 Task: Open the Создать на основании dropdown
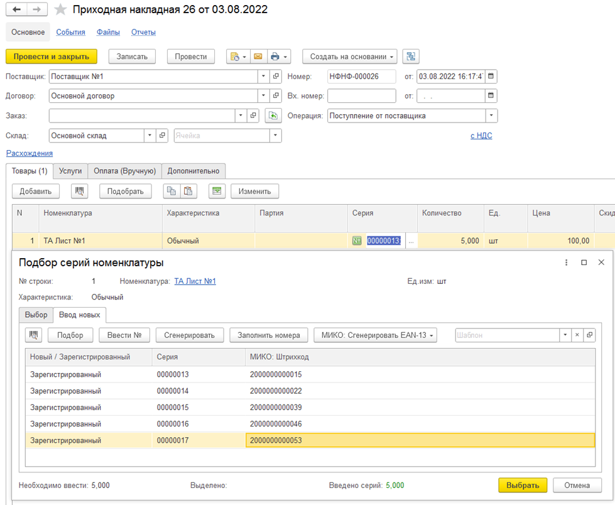[x=349, y=57]
